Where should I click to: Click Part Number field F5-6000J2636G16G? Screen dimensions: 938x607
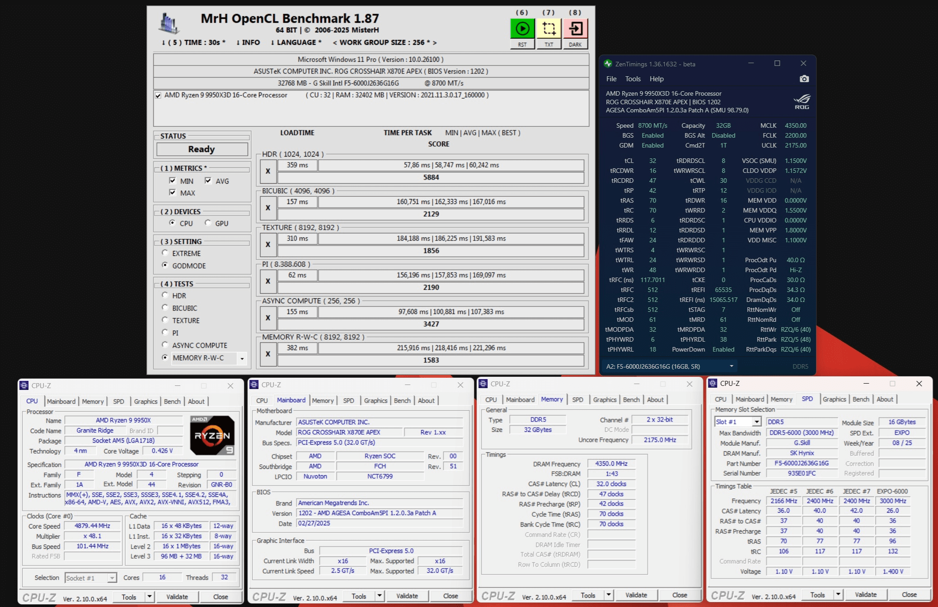[x=802, y=463]
